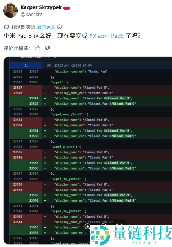Click the Kacper Skrzypek display name
The width and height of the screenshot is (172, 247).
[x=41, y=7]
